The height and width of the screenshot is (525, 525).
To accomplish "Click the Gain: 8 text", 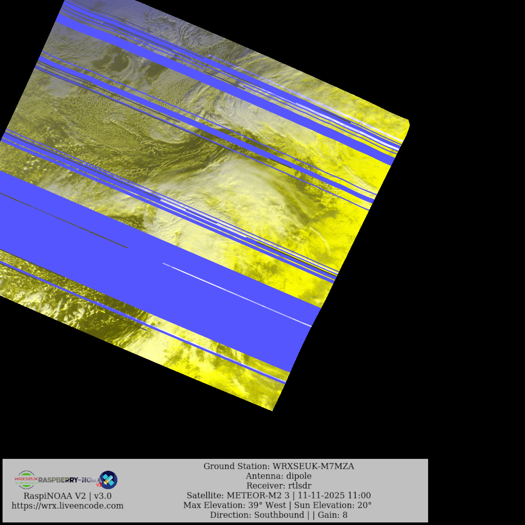I will [x=332, y=515].
